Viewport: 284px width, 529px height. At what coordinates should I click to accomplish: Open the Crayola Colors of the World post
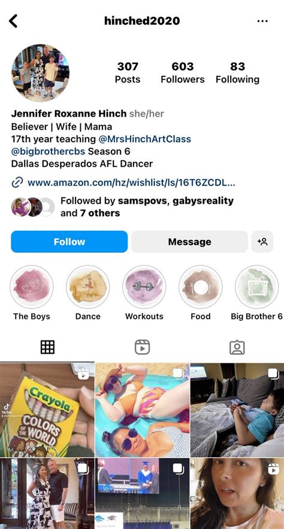(x=47, y=410)
